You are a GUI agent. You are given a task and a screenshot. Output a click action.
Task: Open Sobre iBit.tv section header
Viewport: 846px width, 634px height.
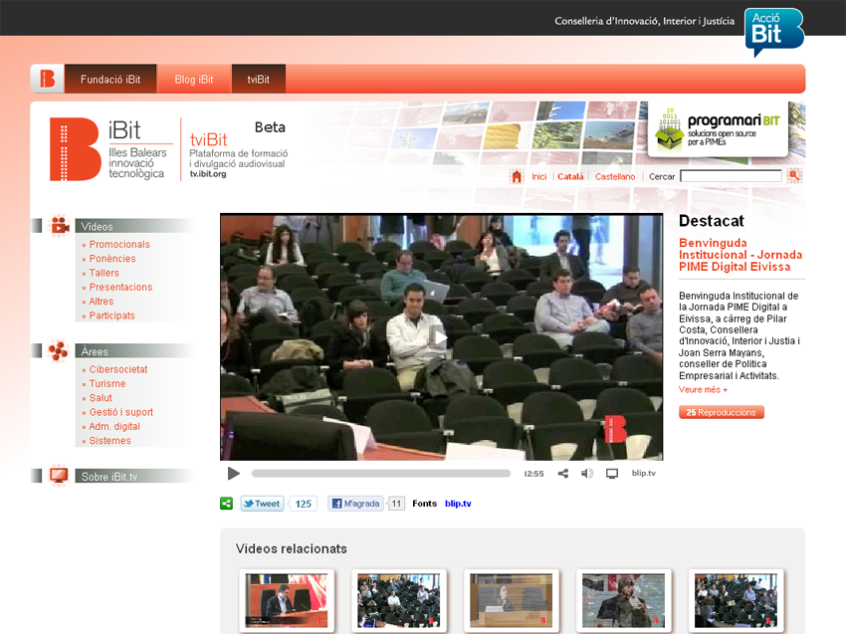[x=109, y=477]
